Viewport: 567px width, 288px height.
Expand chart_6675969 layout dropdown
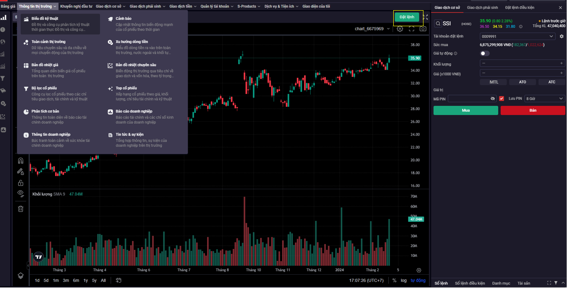click(372, 29)
